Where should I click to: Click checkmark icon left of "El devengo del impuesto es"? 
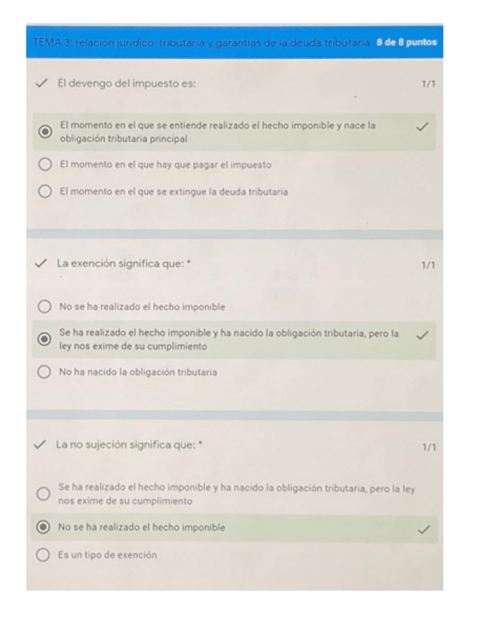pos(41,84)
